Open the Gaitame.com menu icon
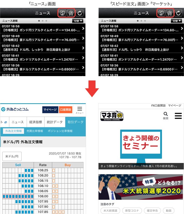 [80, 110]
